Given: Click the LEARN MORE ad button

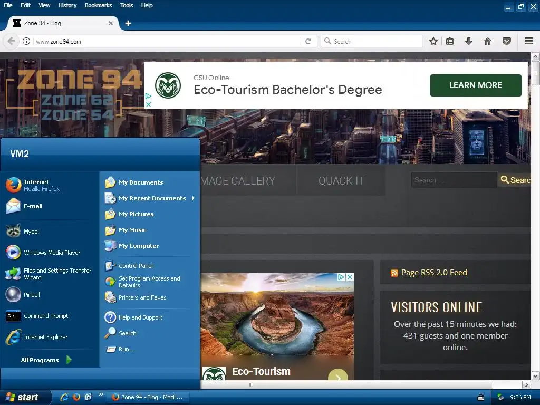Looking at the screenshot, I should coord(476,85).
